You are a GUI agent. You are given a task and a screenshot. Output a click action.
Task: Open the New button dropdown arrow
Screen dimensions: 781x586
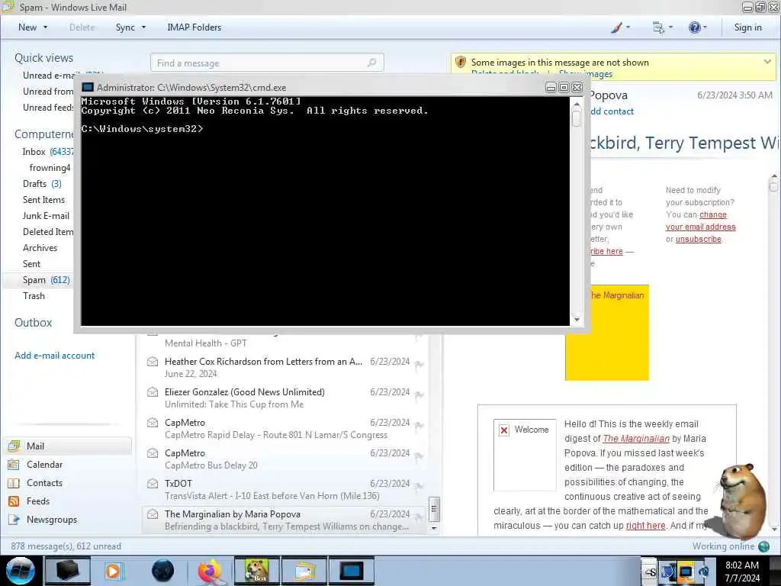45,27
